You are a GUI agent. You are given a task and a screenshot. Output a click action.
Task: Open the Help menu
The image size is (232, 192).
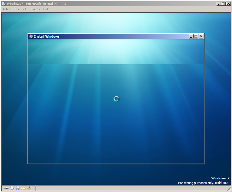coord(46,9)
